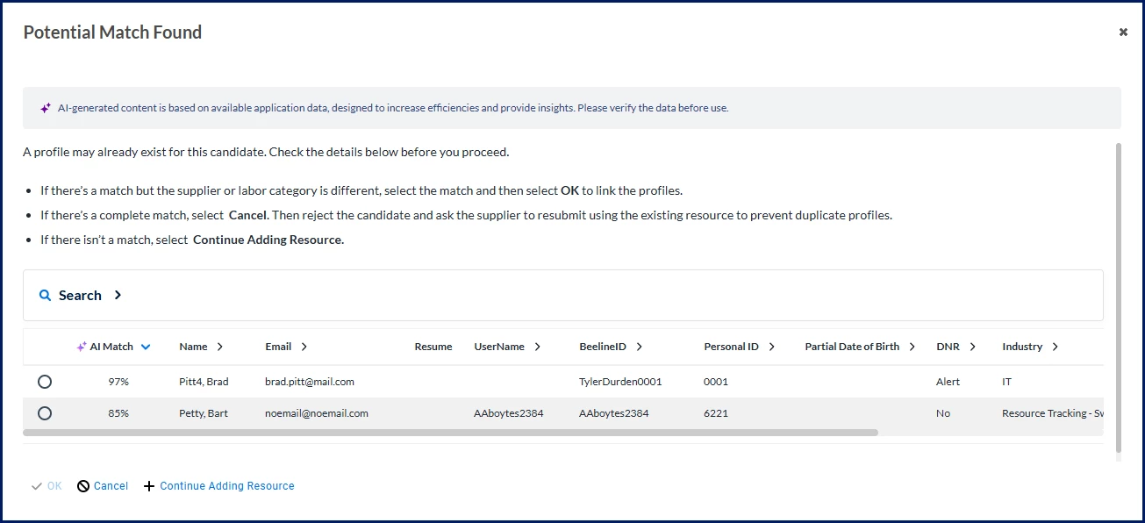Open the Email column chevron

coord(304,347)
